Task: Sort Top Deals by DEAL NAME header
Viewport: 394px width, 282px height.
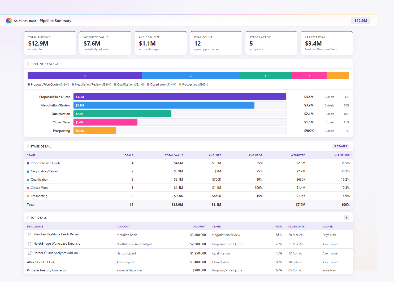Action: pos(35,227)
